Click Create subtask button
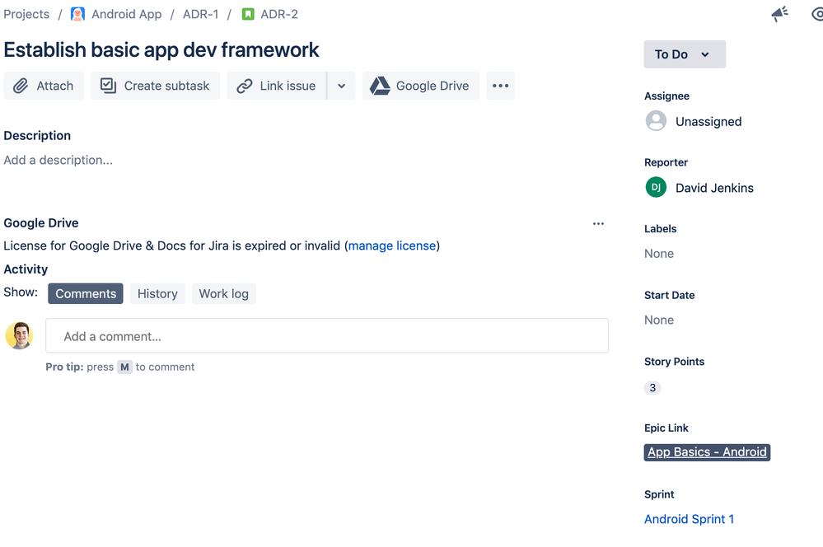 click(x=156, y=86)
